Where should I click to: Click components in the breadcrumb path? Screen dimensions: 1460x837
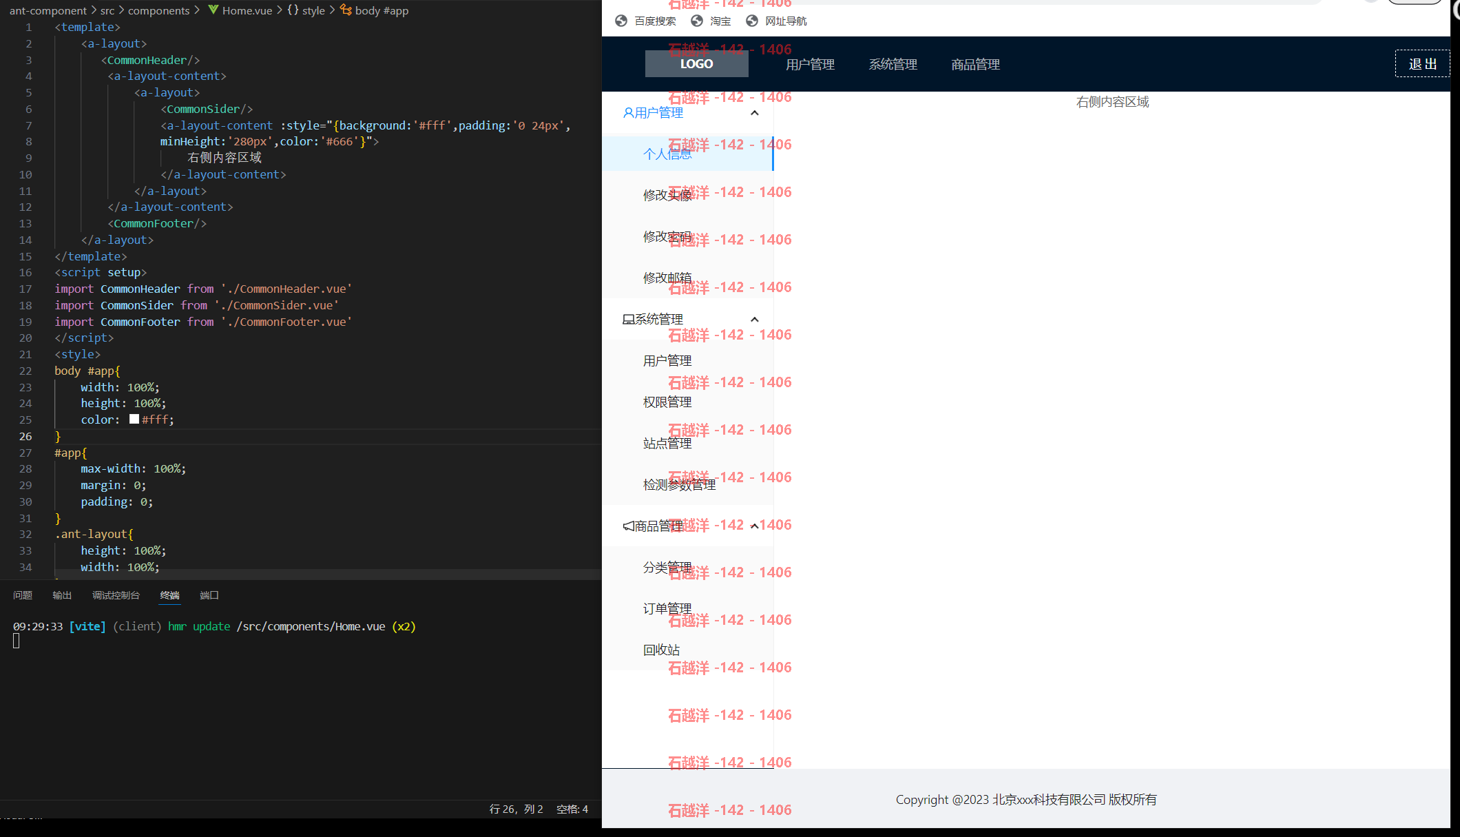tap(158, 10)
